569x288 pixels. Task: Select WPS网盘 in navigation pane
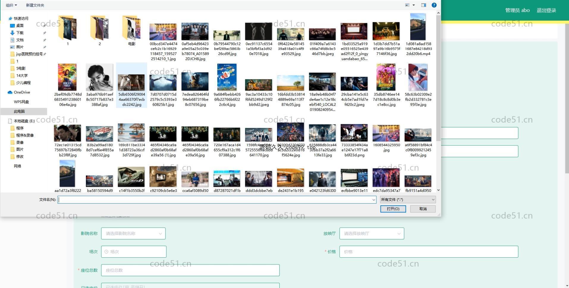(21, 102)
